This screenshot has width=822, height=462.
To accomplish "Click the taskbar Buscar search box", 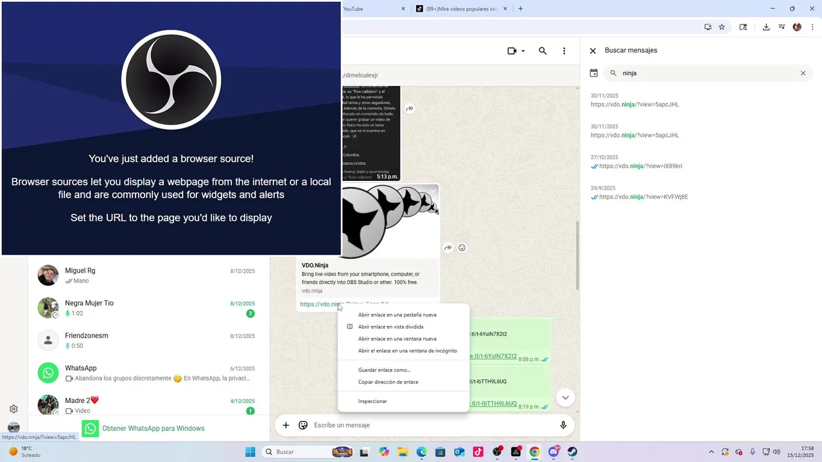I will click(309, 452).
